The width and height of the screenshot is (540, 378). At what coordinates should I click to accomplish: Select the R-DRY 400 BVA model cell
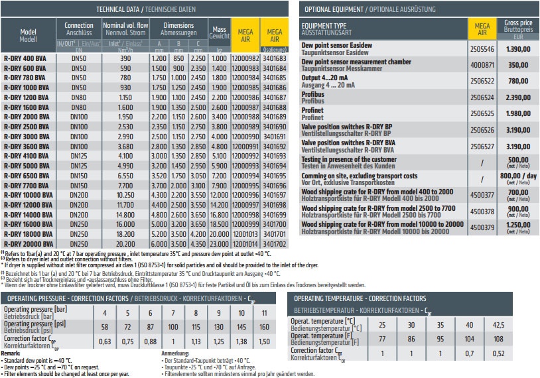(x=25, y=58)
